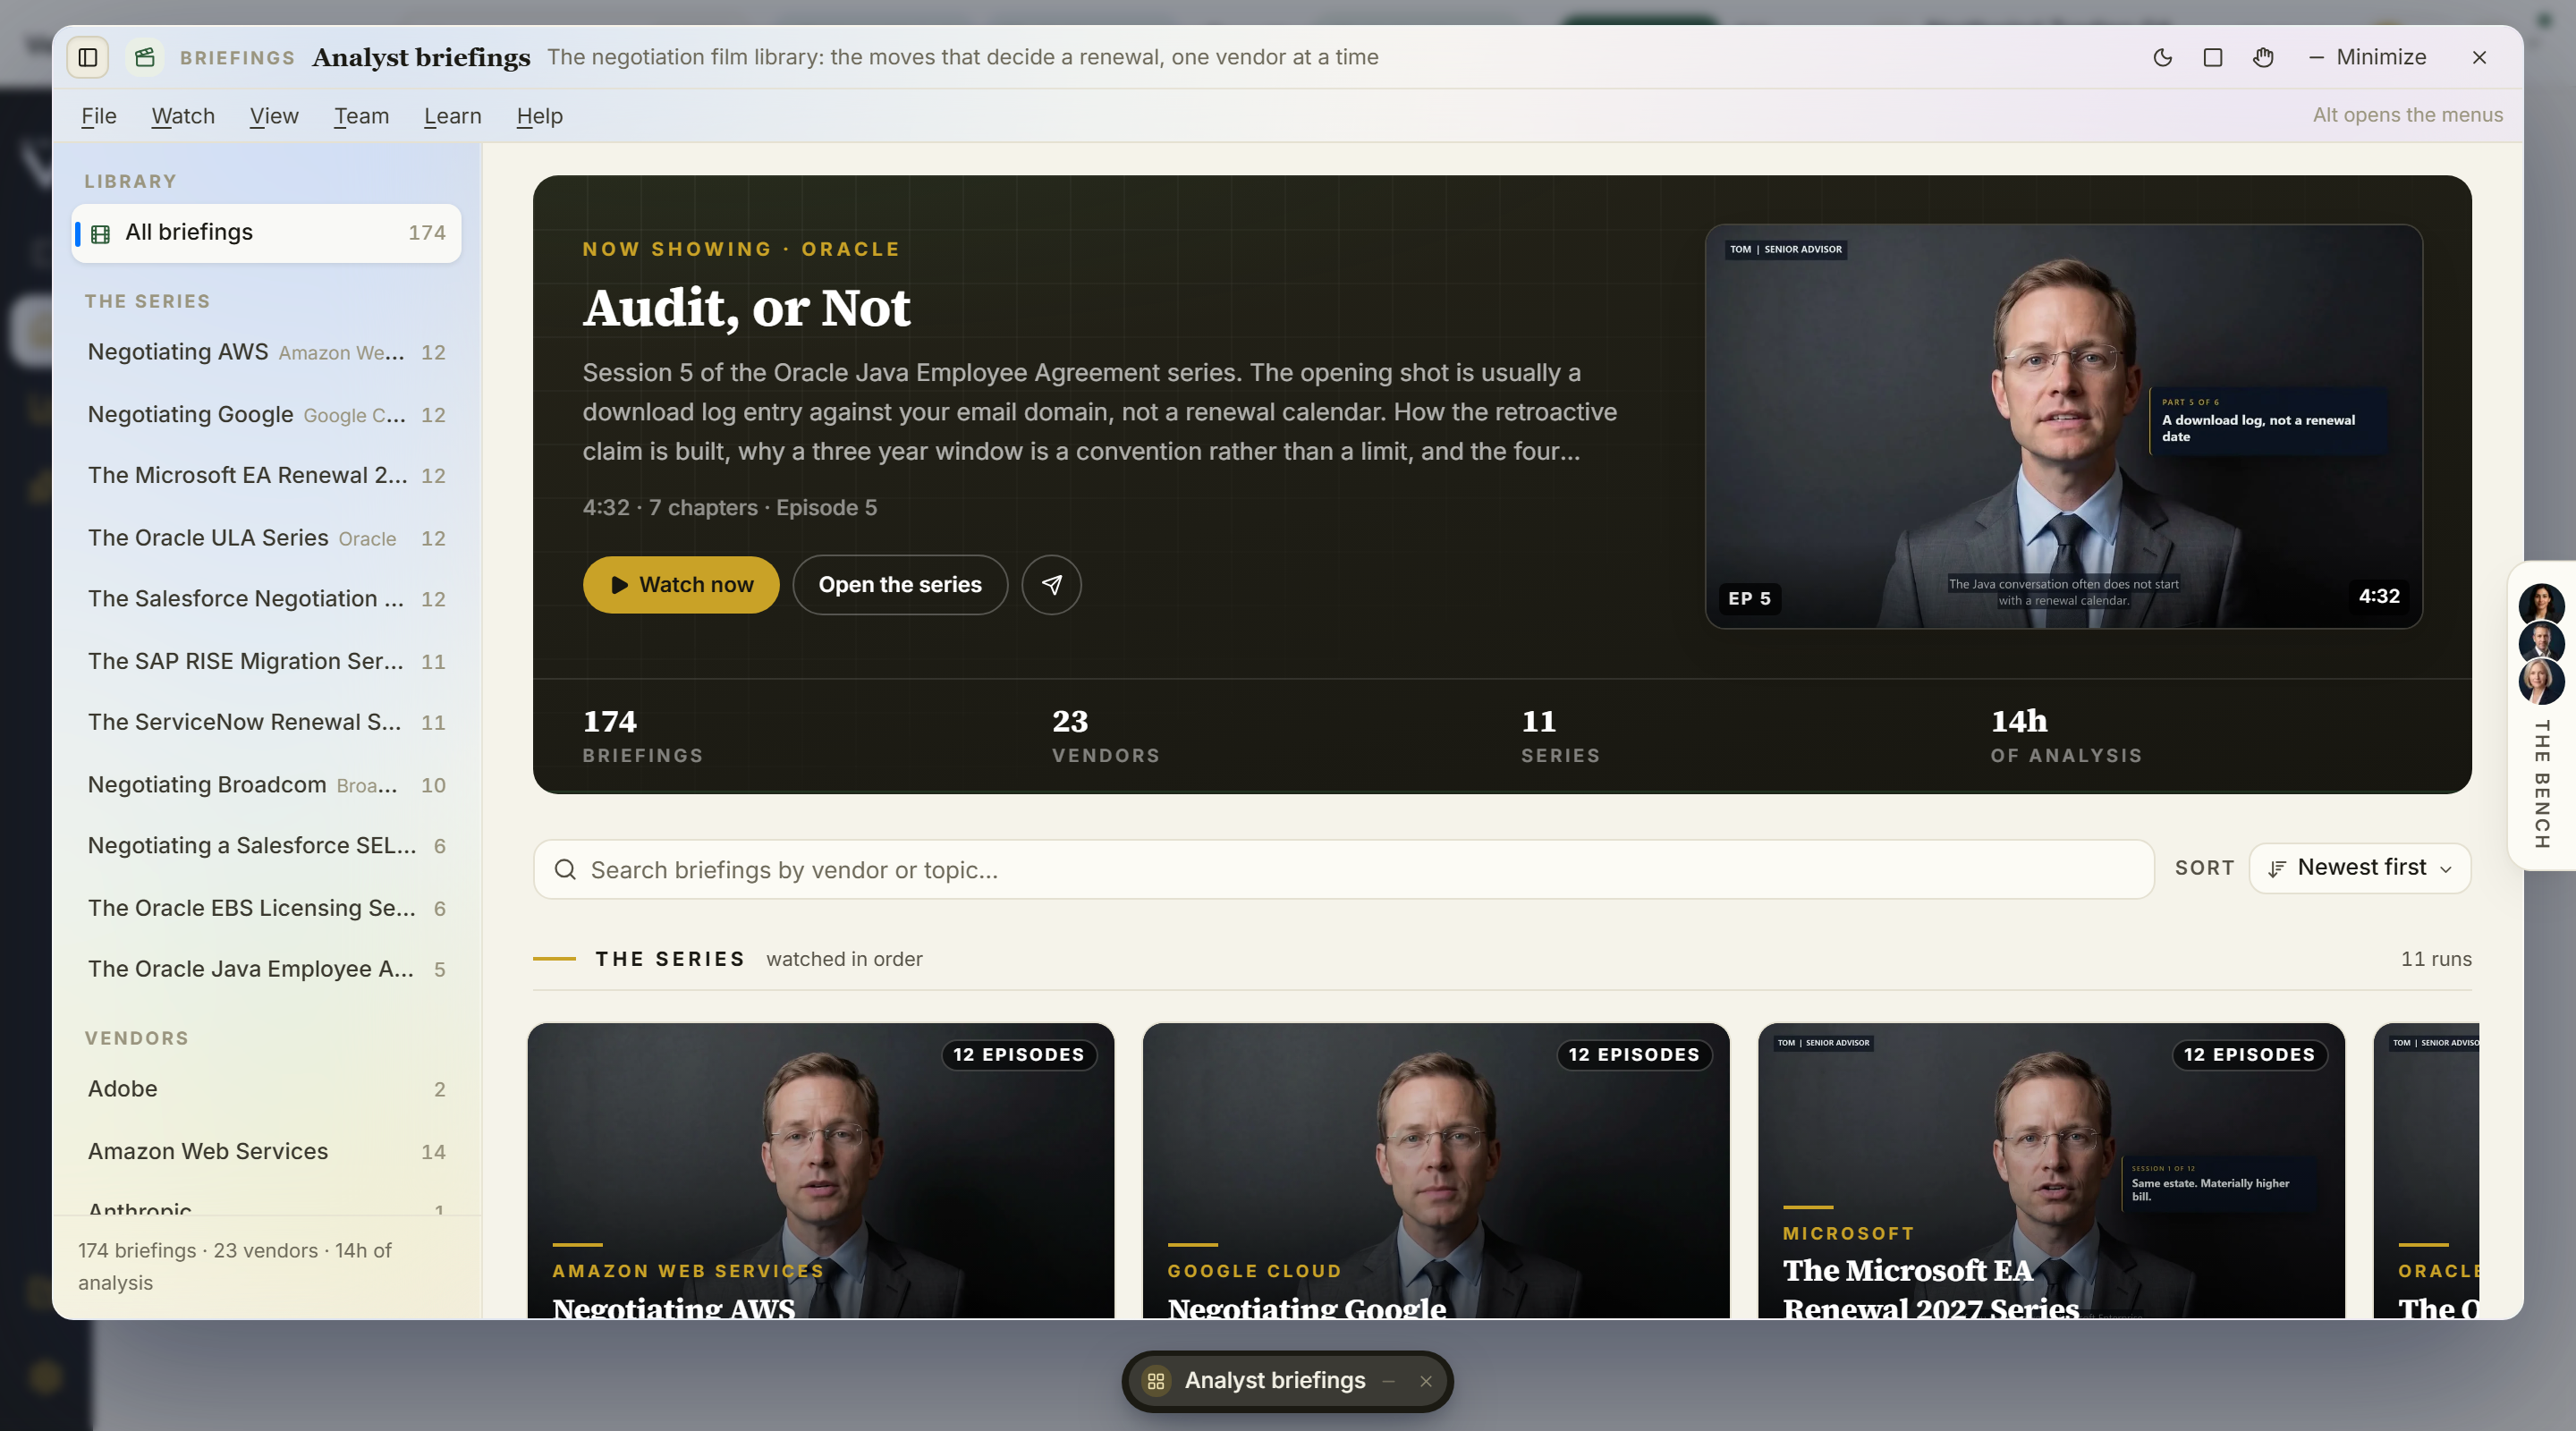2576x1431 pixels.
Task: Click the 14h Of Analysis stat
Action: pos(2066,735)
